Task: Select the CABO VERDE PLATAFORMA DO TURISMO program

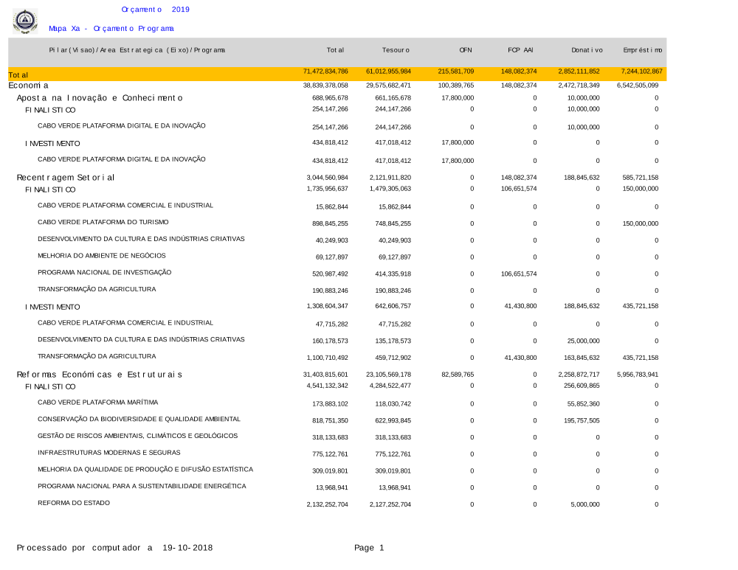Action: point(103,222)
